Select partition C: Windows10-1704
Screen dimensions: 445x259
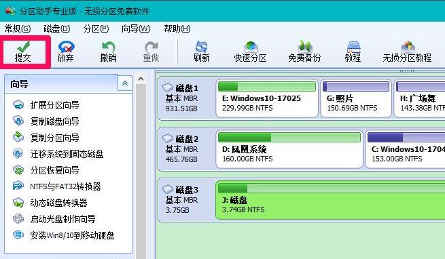(x=406, y=149)
